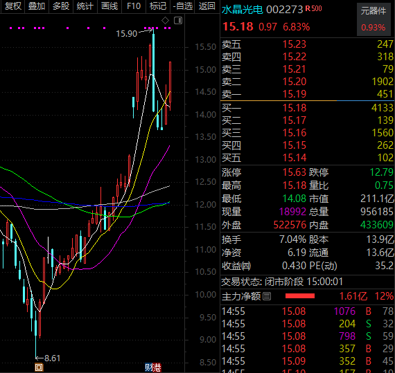Select the 买四 price 15.15

point(294,145)
